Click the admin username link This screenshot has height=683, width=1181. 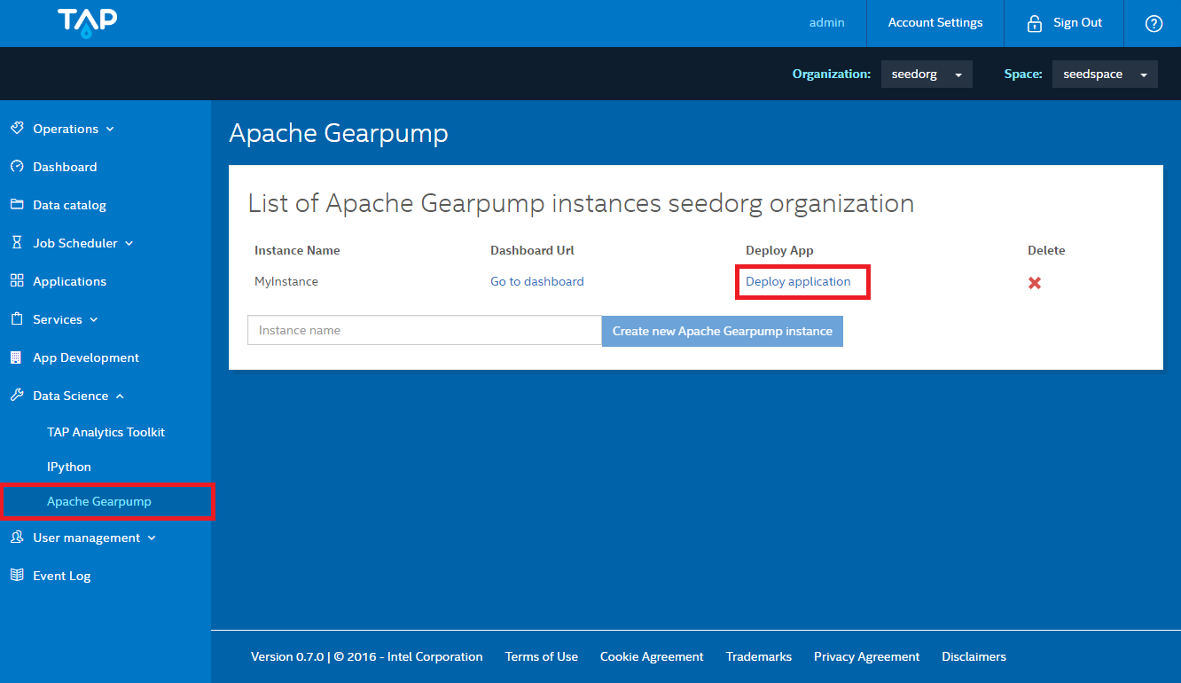pyautogui.click(x=826, y=23)
